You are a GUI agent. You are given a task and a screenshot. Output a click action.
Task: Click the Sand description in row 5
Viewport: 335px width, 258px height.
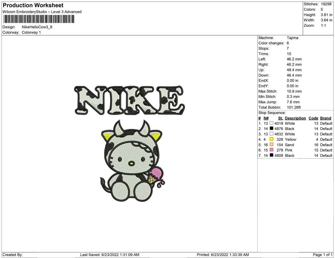point(289,145)
